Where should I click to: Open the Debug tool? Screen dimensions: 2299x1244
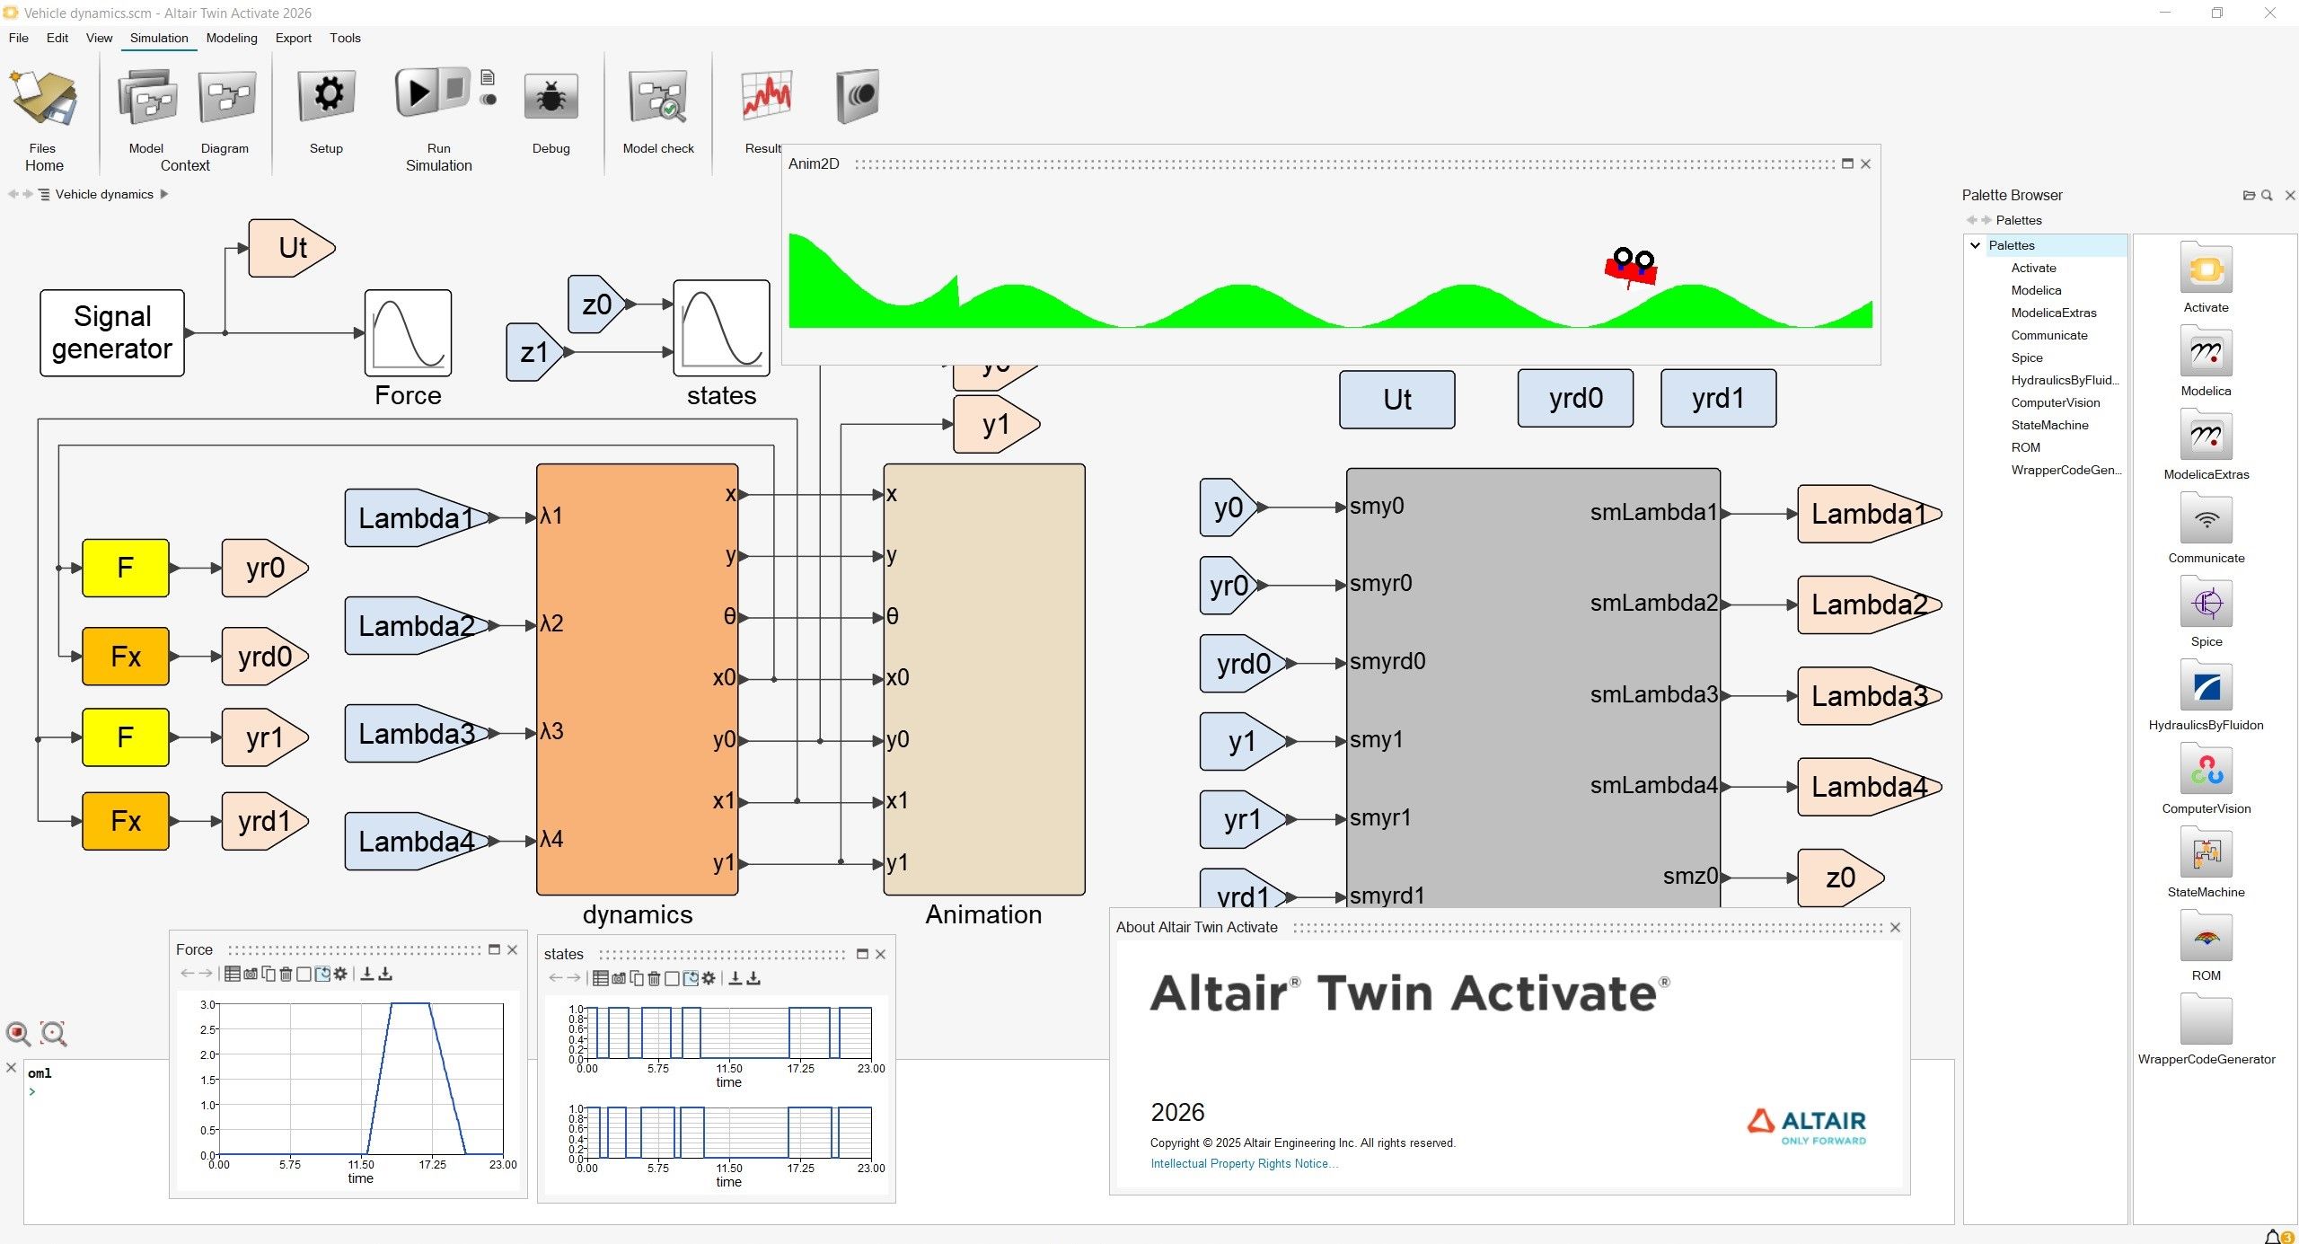pyautogui.click(x=551, y=94)
